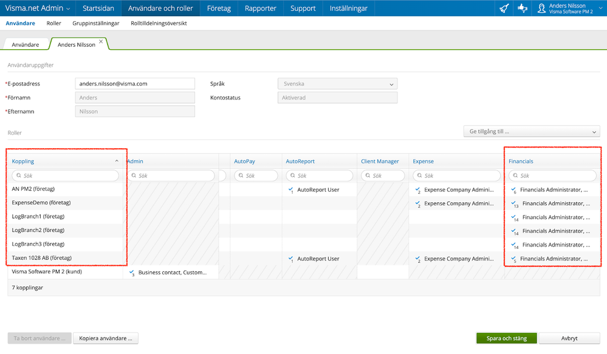Click the Förnamn field
Viewport: 607px width, 354px height.
[x=135, y=98]
